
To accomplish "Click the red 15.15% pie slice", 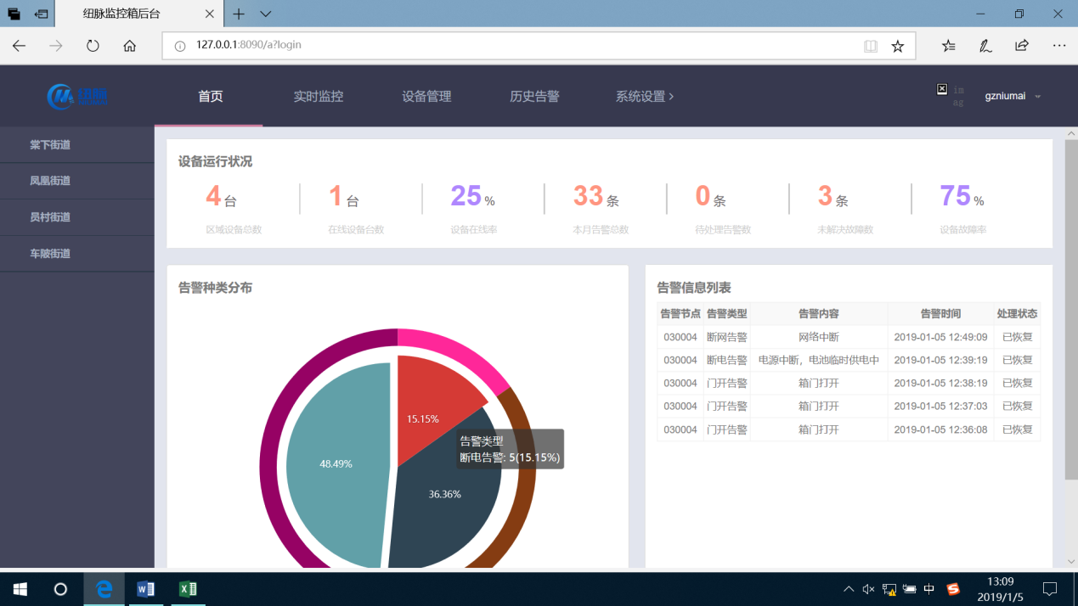I will (420, 407).
